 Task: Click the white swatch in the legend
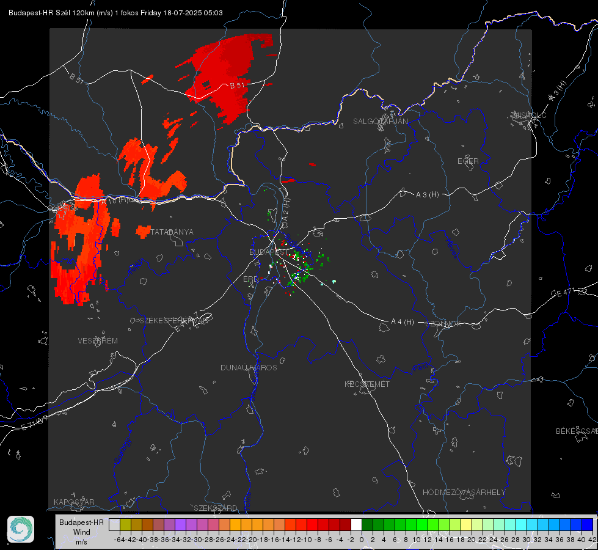pos(356,524)
